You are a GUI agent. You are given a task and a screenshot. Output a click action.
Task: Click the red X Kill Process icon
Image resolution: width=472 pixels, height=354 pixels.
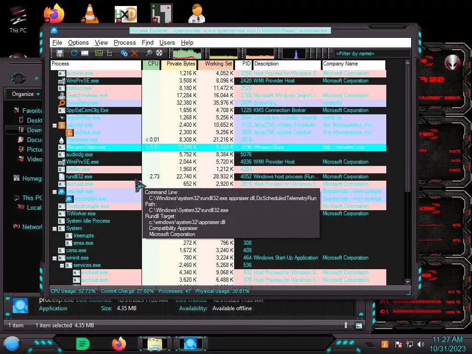[135, 53]
